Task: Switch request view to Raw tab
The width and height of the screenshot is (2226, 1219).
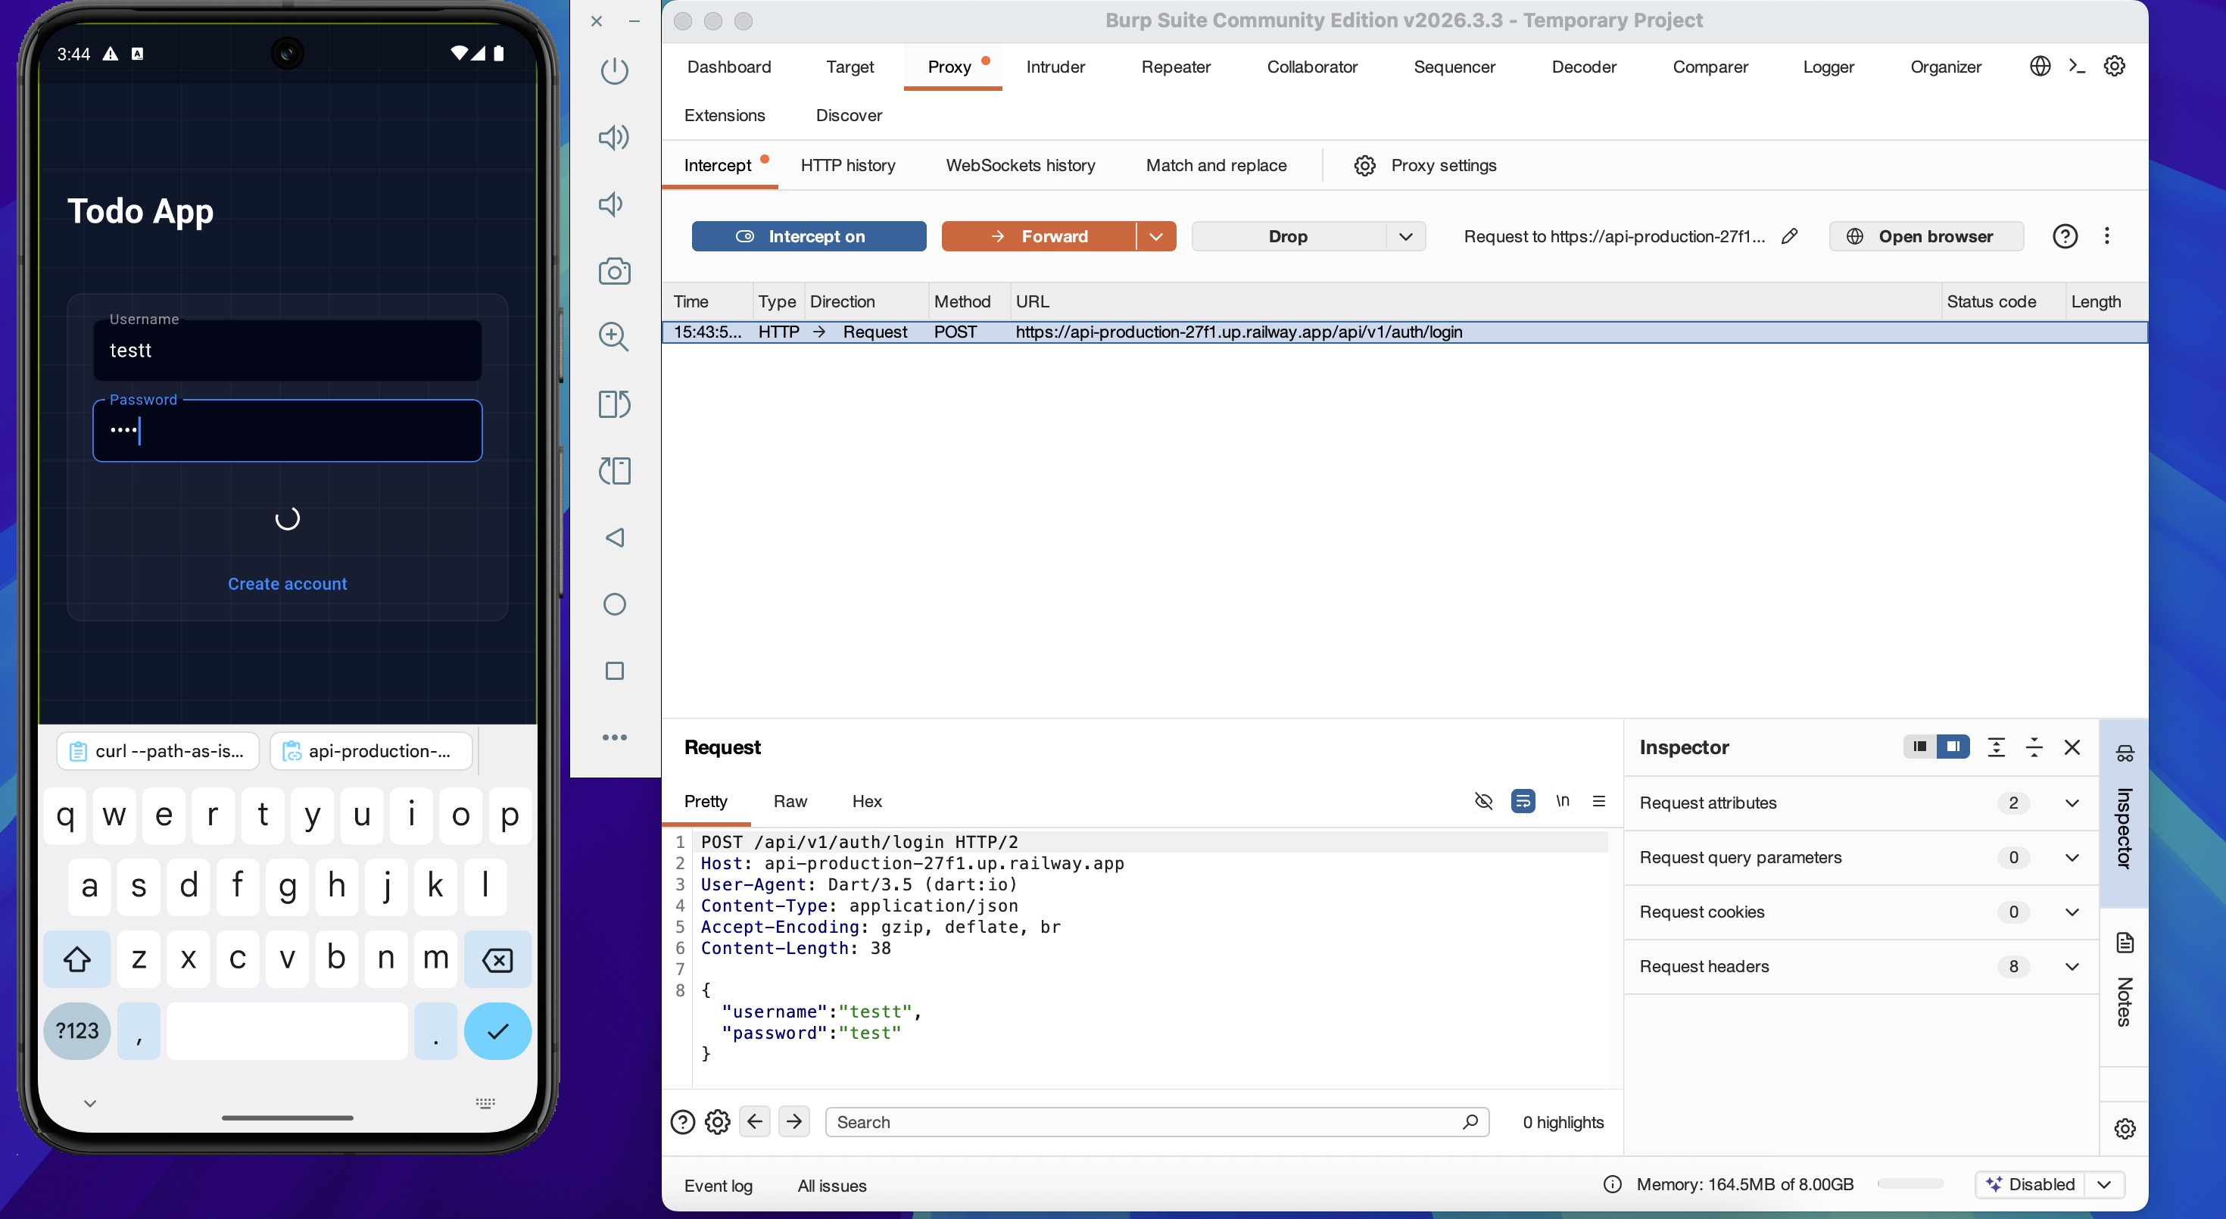Action: click(790, 801)
